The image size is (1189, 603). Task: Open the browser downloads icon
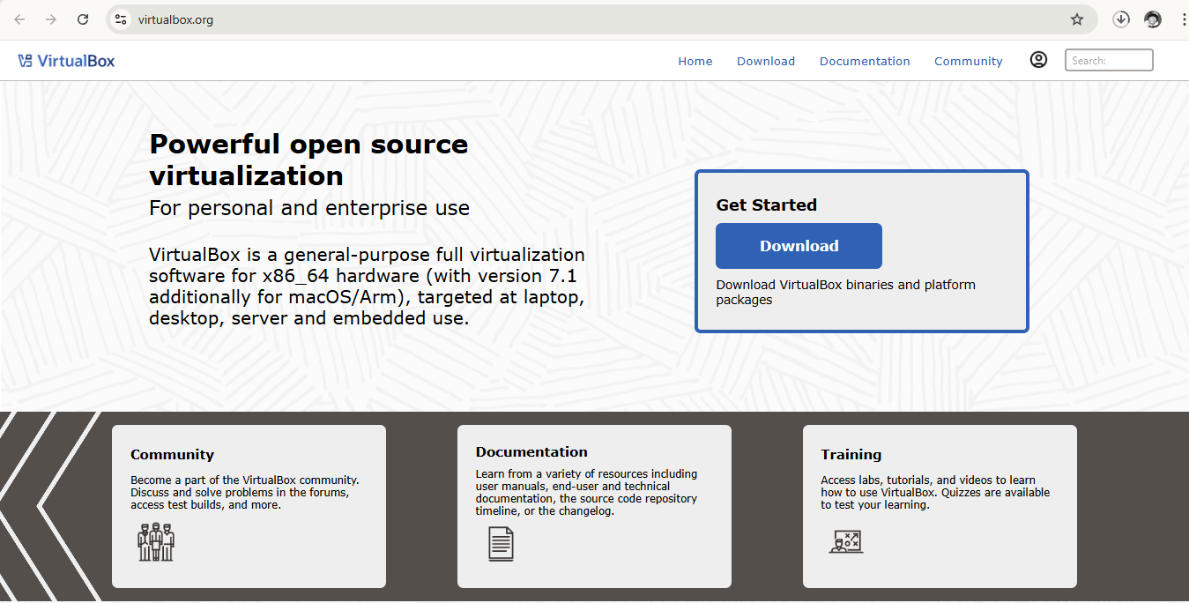pyautogui.click(x=1120, y=19)
